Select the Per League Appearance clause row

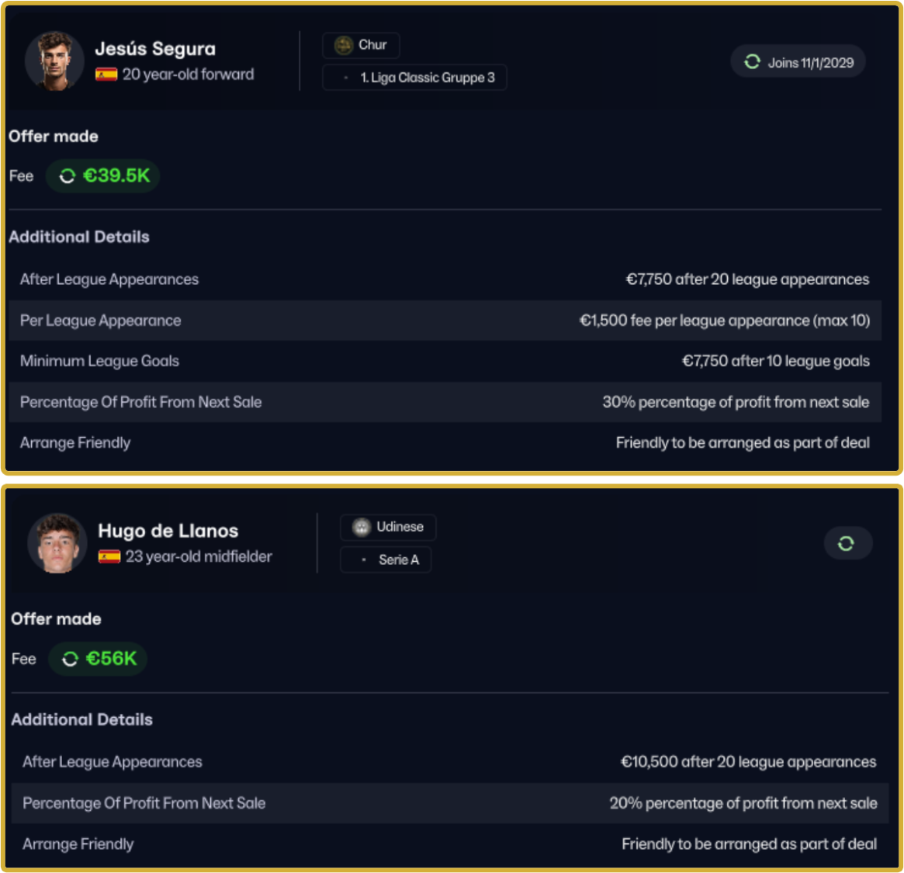point(445,320)
